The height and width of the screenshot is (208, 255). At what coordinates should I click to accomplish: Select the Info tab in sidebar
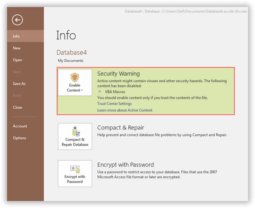pos(16,36)
